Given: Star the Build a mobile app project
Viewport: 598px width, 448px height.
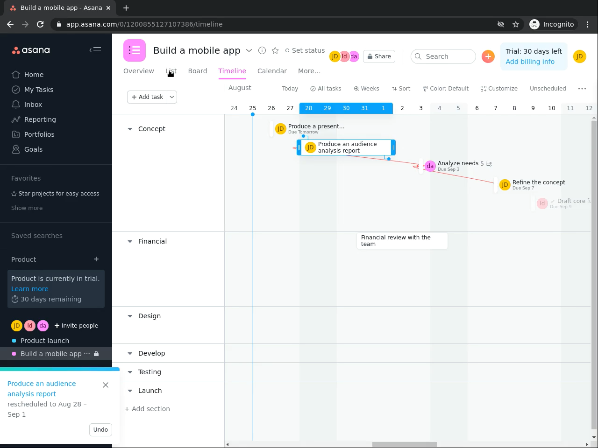Looking at the screenshot, I should point(275,50).
